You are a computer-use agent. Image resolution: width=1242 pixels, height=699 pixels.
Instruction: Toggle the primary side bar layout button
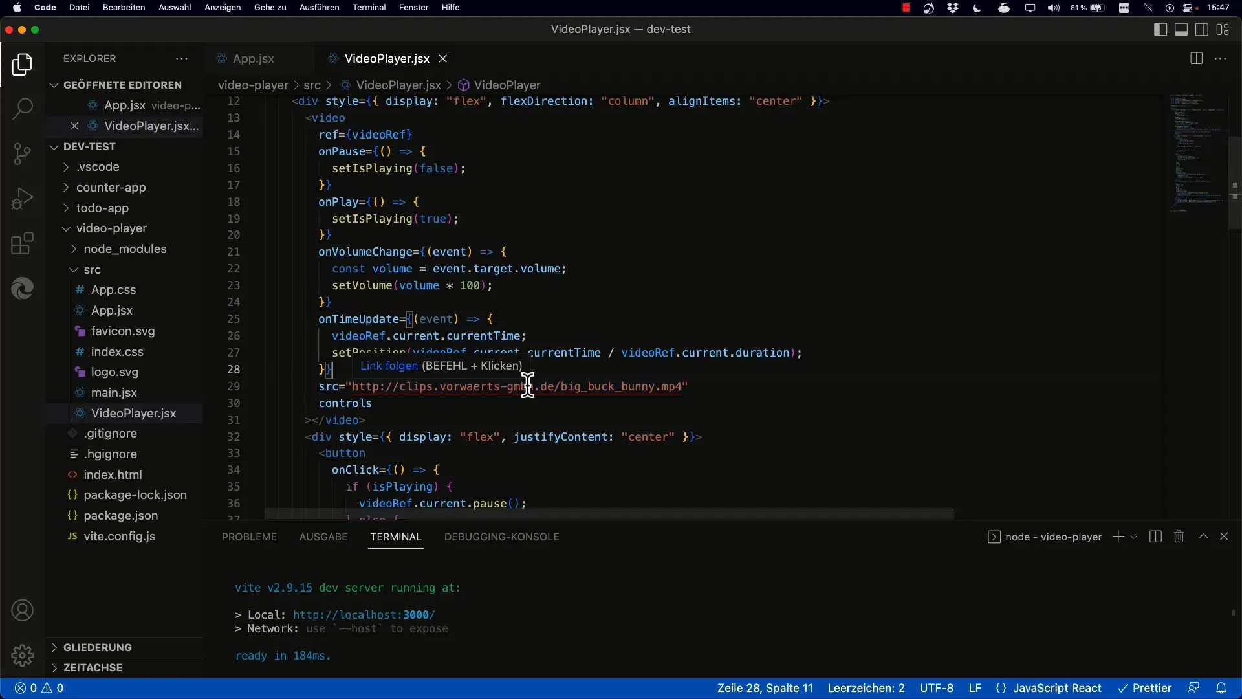(1160, 29)
